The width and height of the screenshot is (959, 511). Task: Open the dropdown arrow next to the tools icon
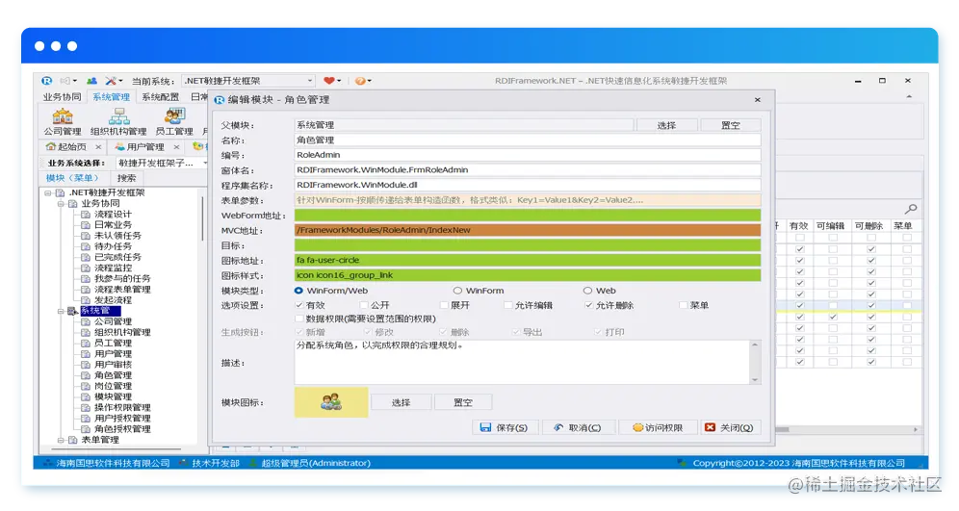[x=120, y=81]
